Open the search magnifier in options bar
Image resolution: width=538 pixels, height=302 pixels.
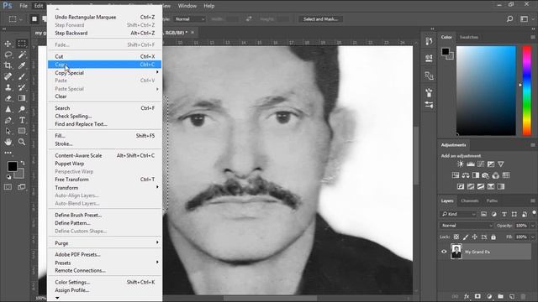point(510,18)
